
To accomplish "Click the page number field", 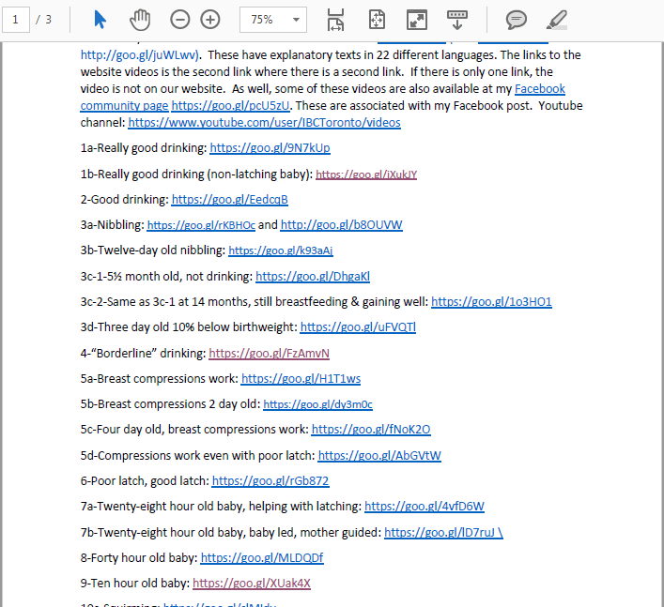I will click(16, 20).
